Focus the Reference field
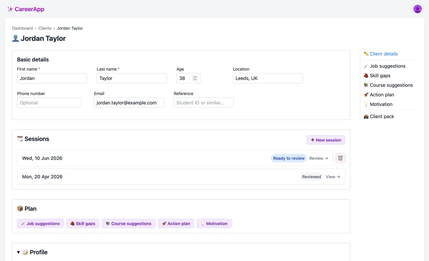 point(204,103)
